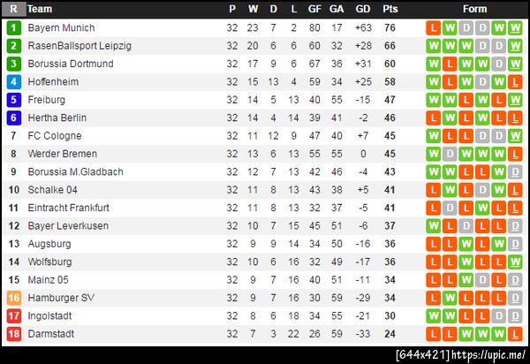Screen dimensions: 530x364
Task: Click the GD column header
Action: coord(362,9)
